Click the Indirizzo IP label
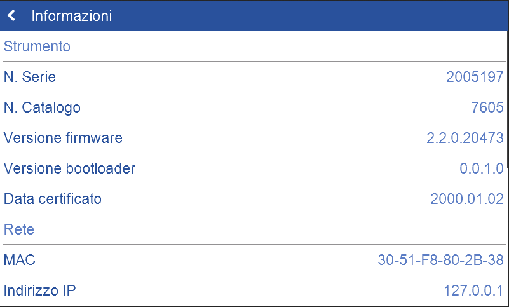The image size is (509, 307). [40, 290]
